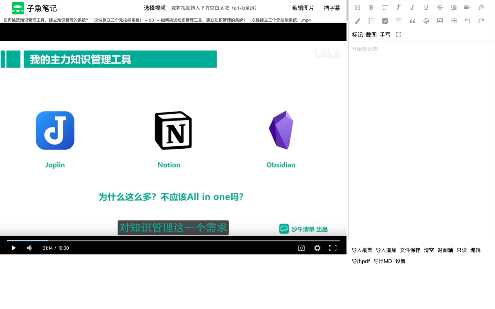Toggle 挡字幕 subtitle blocker
The image size is (495, 309).
click(332, 8)
